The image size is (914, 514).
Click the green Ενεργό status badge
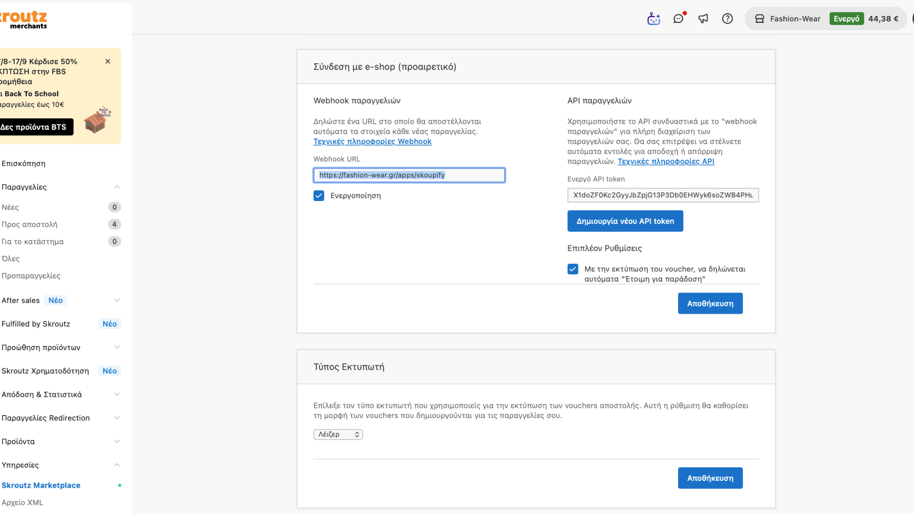click(847, 19)
